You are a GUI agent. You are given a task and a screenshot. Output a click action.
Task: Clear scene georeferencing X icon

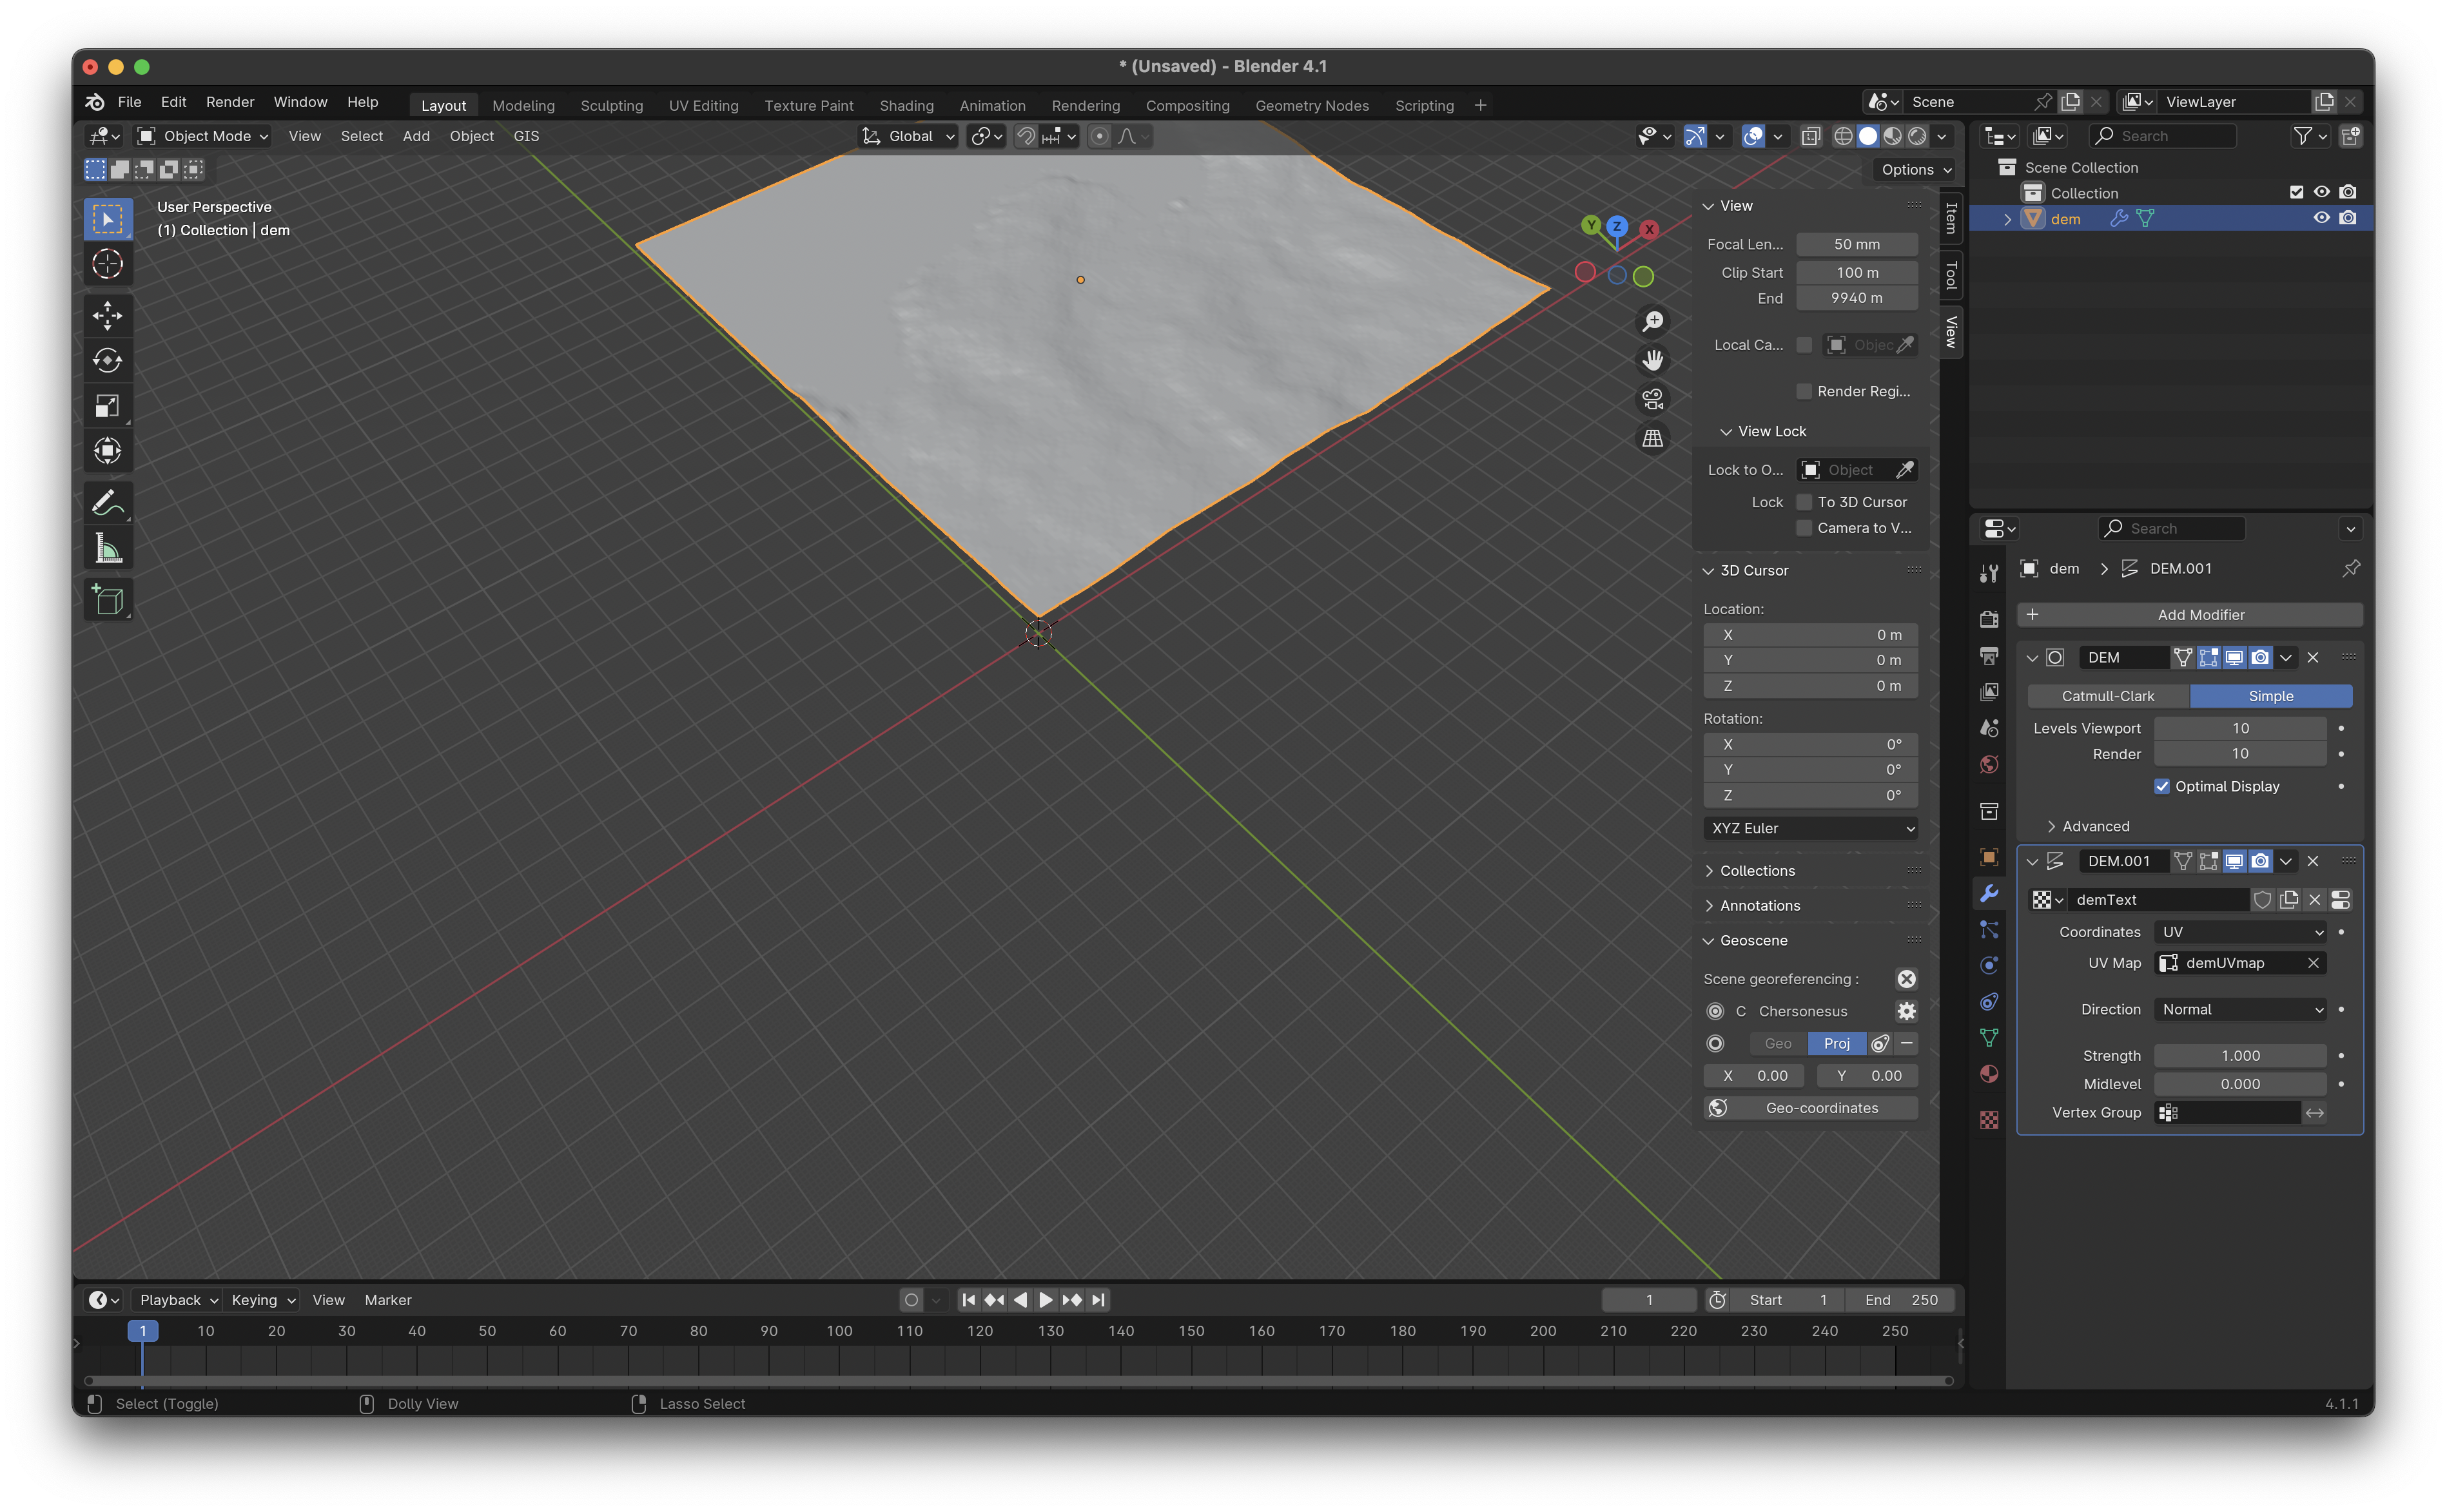(x=1906, y=979)
